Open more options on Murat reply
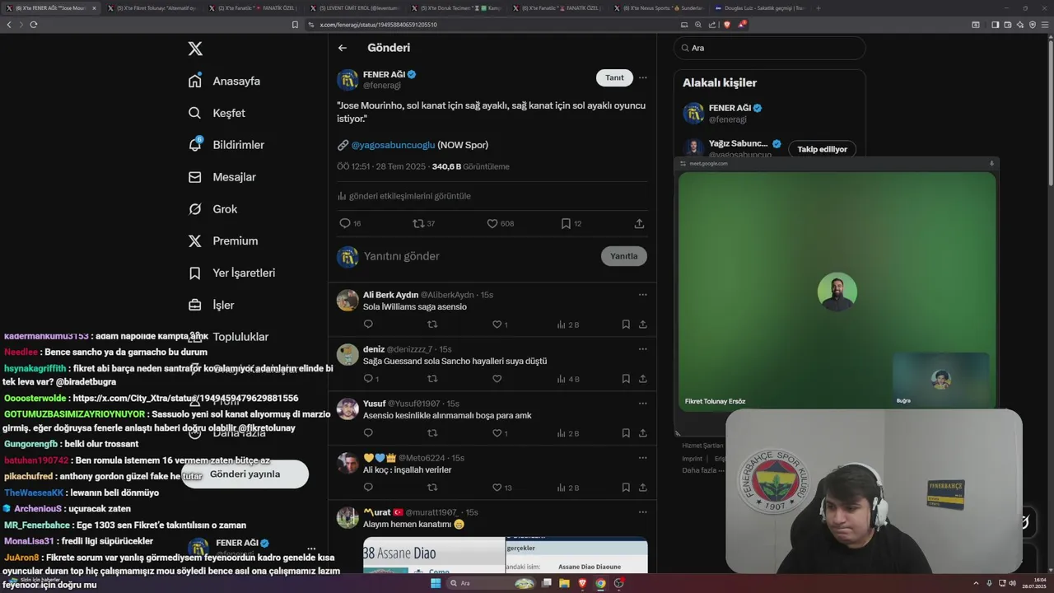 click(643, 512)
